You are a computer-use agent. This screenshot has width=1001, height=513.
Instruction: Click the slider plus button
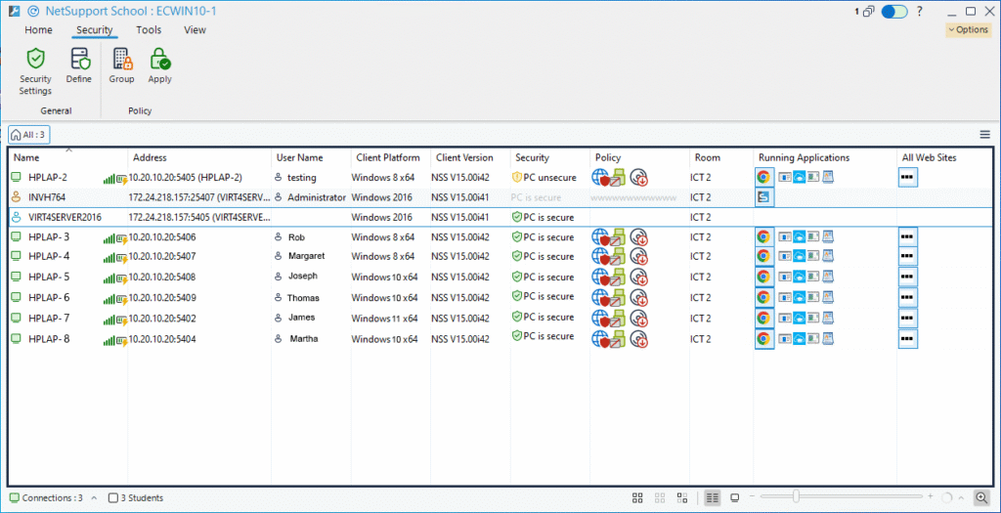pyautogui.click(x=931, y=496)
